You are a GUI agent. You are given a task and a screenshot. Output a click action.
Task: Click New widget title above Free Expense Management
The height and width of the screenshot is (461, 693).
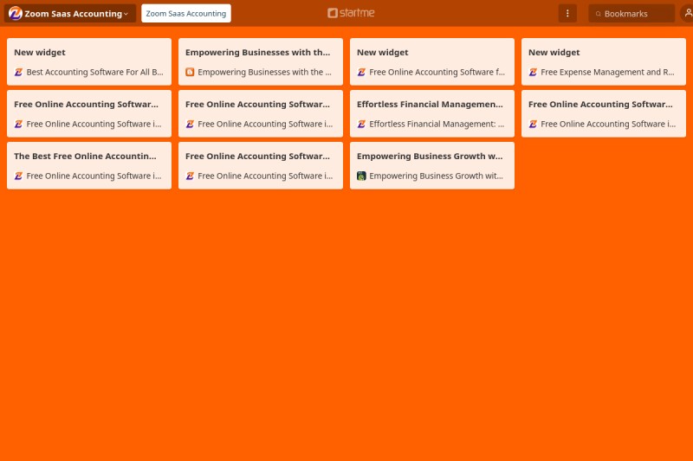tap(554, 52)
